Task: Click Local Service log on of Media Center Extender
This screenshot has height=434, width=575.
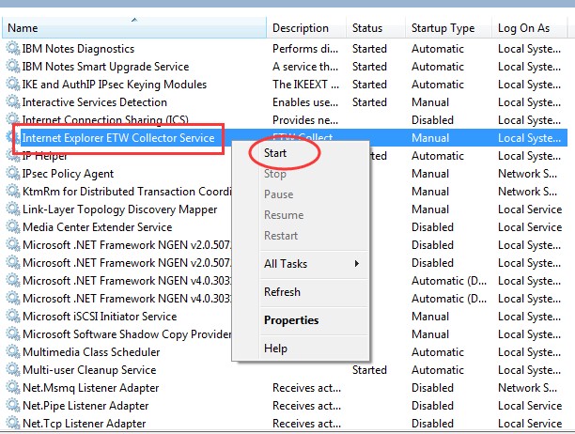Action: click(530, 227)
